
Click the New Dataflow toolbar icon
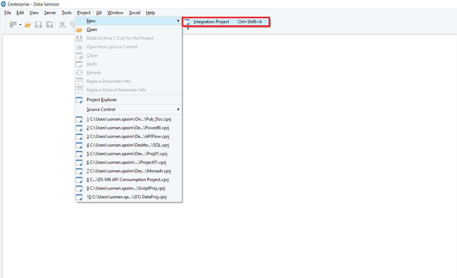(x=13, y=25)
